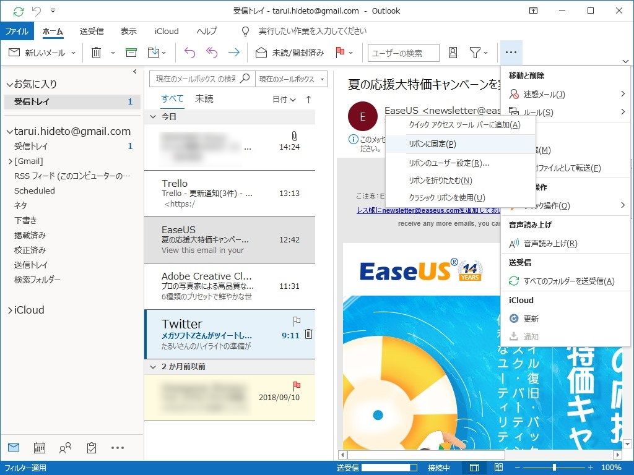Screen dimensions: 634x475
Task: Switch to the 表示 ribbon tab
Action: click(129, 31)
